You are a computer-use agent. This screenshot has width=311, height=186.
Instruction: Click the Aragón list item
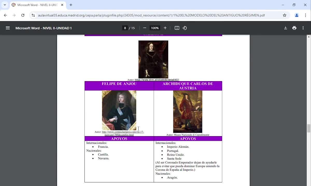point(172,177)
